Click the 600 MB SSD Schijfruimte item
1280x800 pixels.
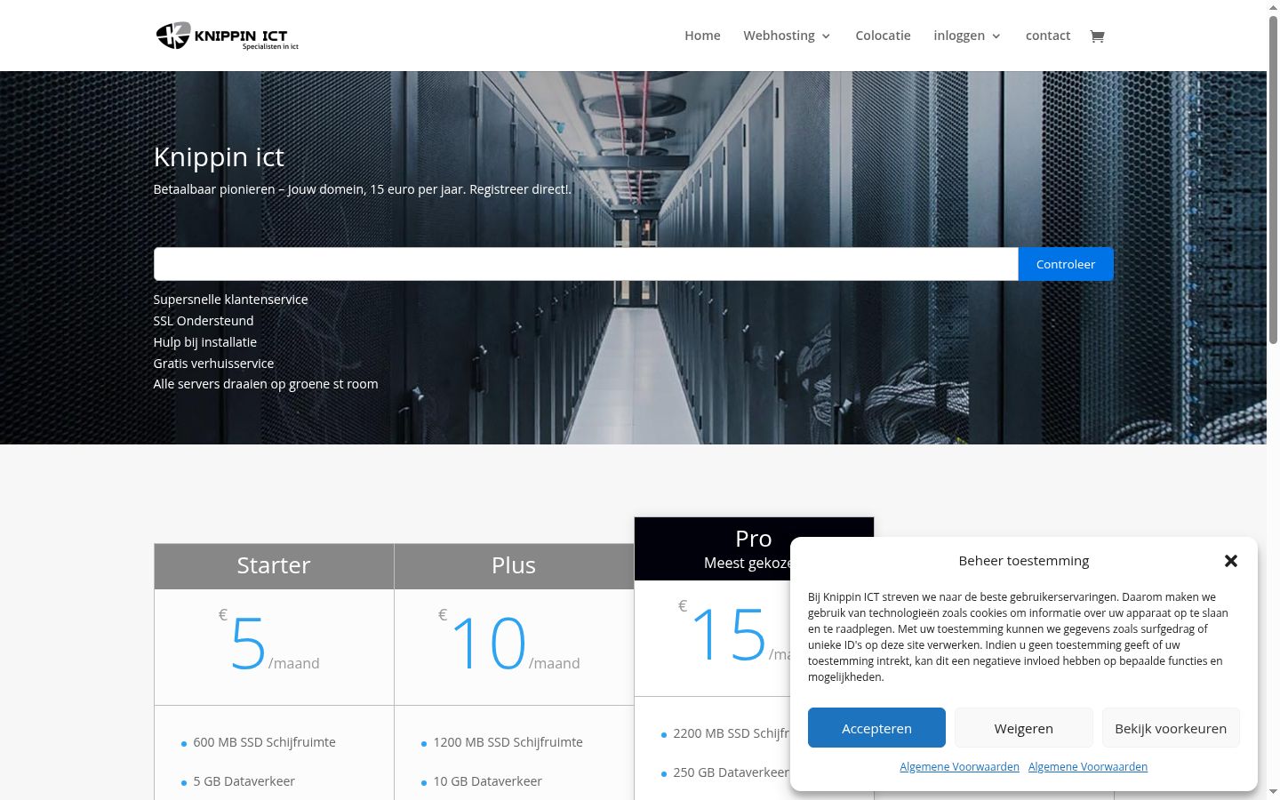pos(264,742)
